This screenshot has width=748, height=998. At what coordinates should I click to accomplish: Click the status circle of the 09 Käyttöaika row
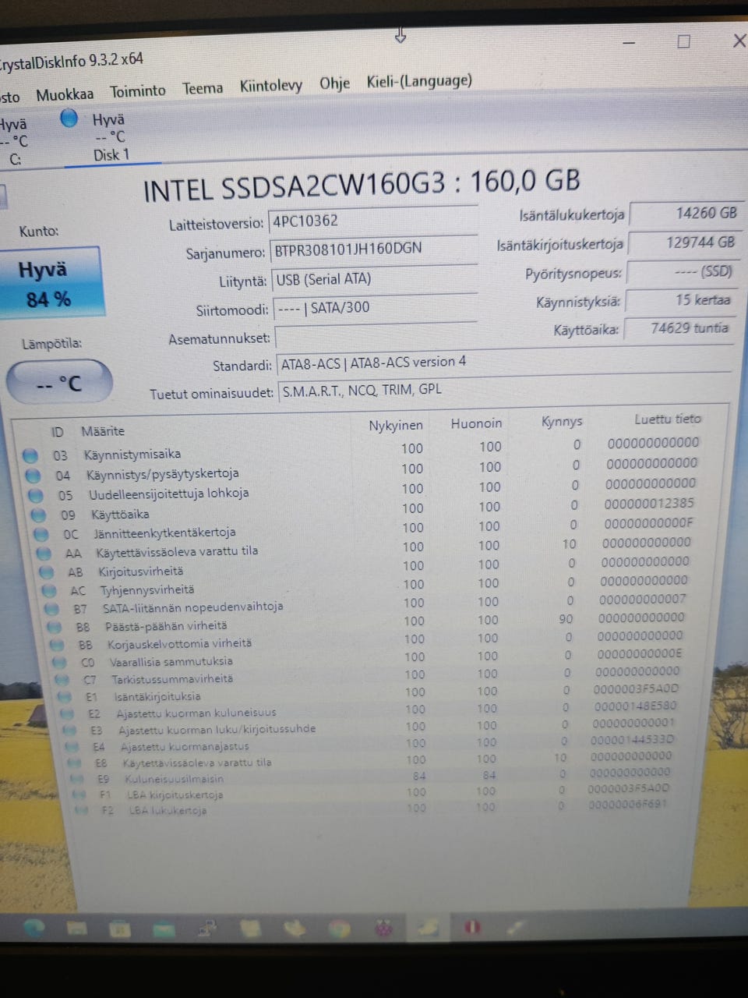(x=39, y=515)
